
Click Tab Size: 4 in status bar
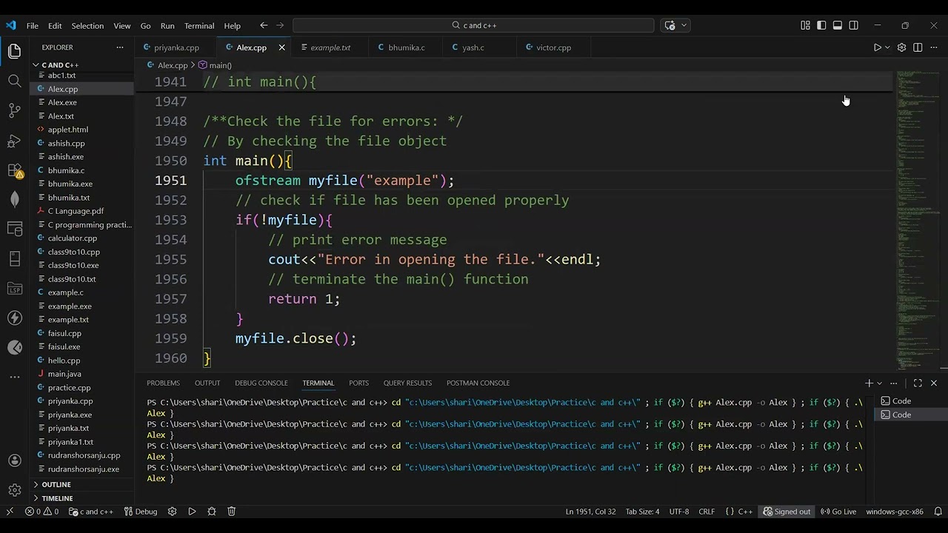tap(642, 512)
